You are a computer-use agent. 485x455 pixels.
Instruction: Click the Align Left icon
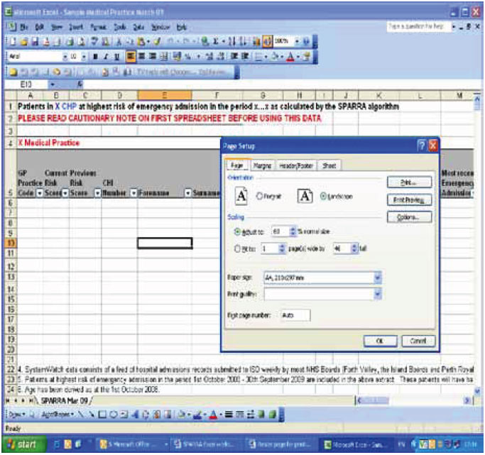tap(131, 57)
